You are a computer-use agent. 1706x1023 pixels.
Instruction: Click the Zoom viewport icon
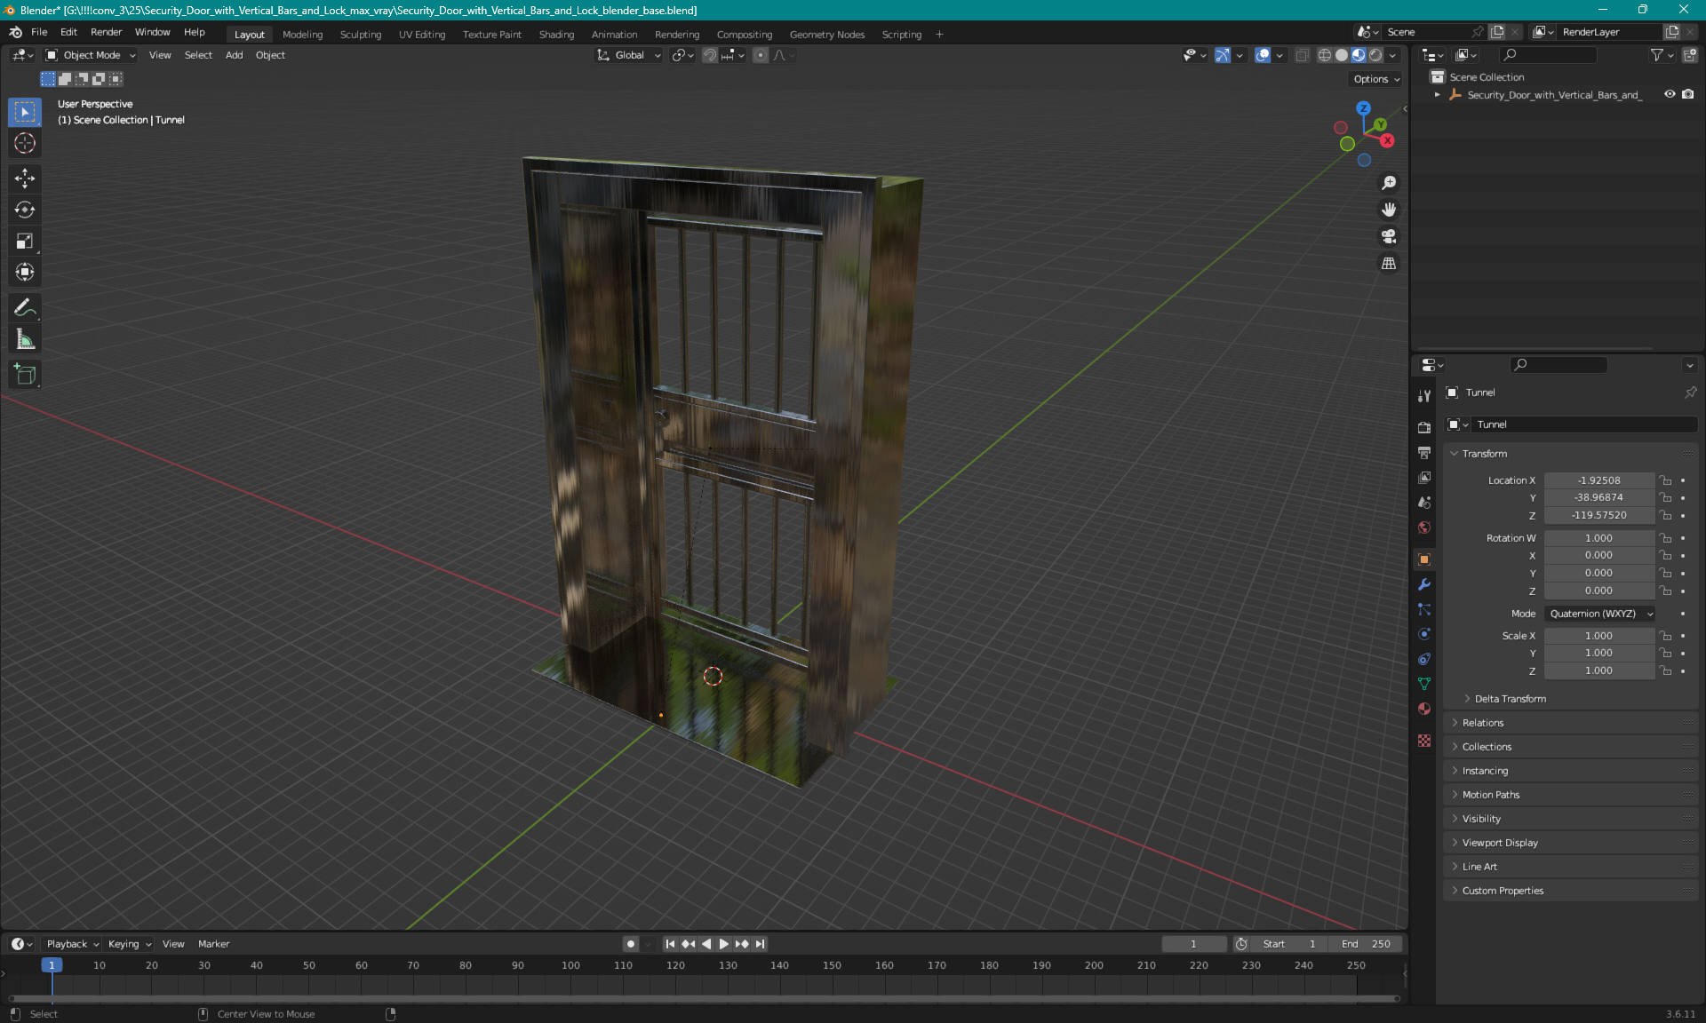(x=1388, y=183)
